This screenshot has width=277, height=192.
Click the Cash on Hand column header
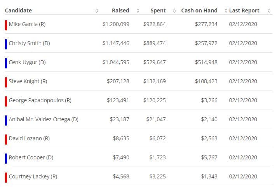coord(199,10)
